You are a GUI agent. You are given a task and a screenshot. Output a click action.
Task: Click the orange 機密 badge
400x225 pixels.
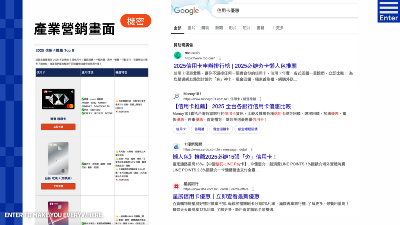pos(136,21)
